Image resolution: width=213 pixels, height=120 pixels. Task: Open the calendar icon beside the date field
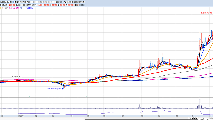[x=84, y=2]
